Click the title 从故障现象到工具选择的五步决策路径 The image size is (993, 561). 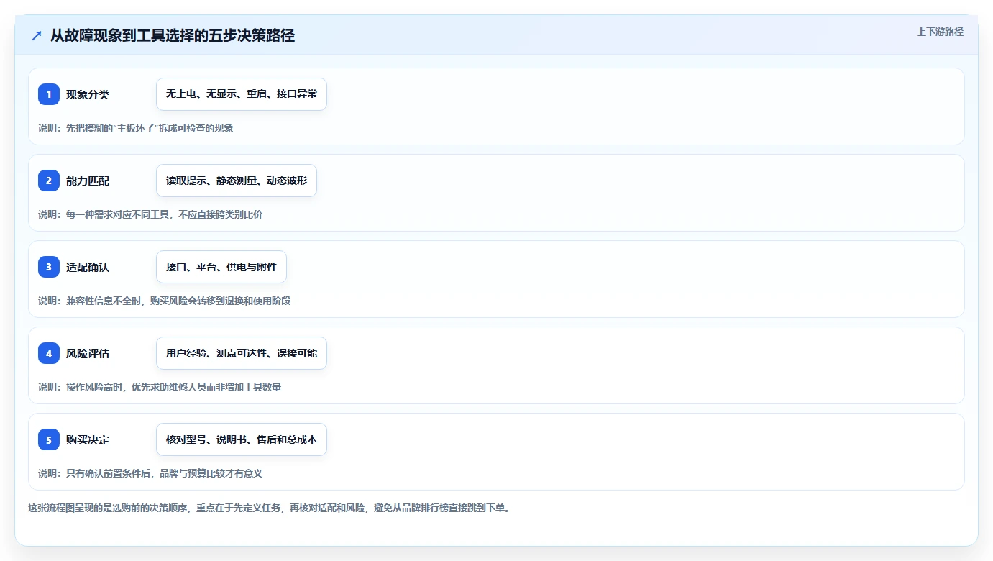point(173,36)
